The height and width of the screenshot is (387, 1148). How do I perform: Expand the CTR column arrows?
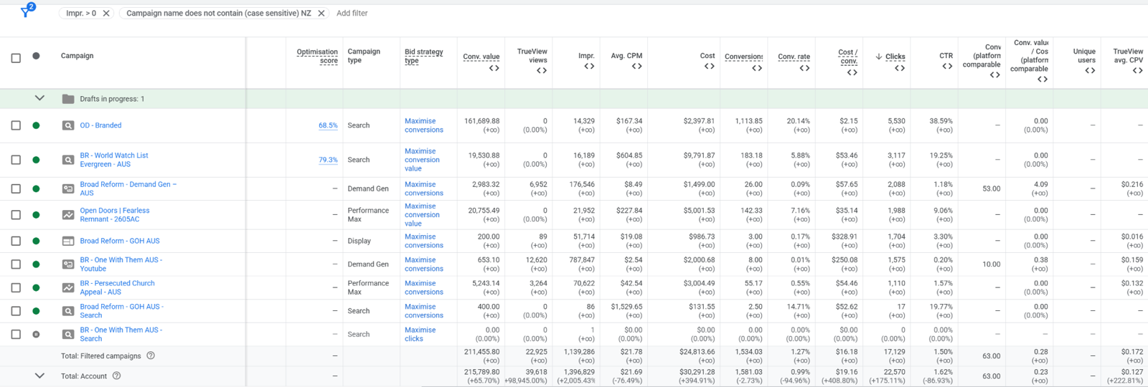coord(947,66)
